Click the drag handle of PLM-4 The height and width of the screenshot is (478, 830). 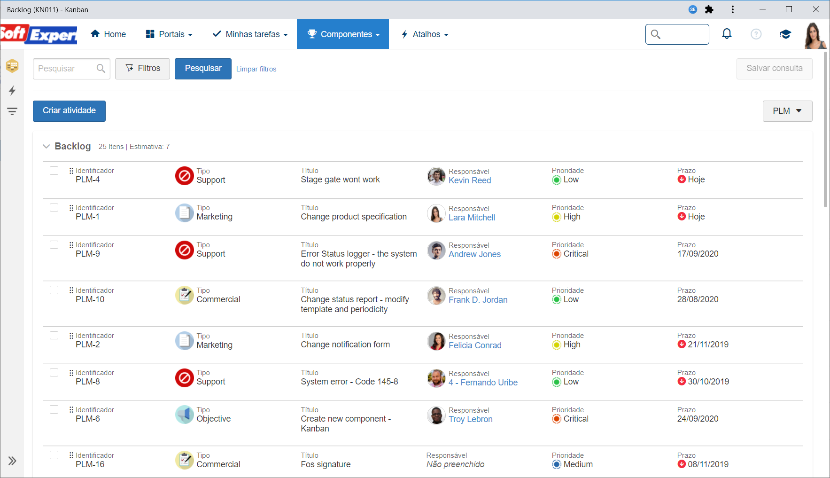71,171
